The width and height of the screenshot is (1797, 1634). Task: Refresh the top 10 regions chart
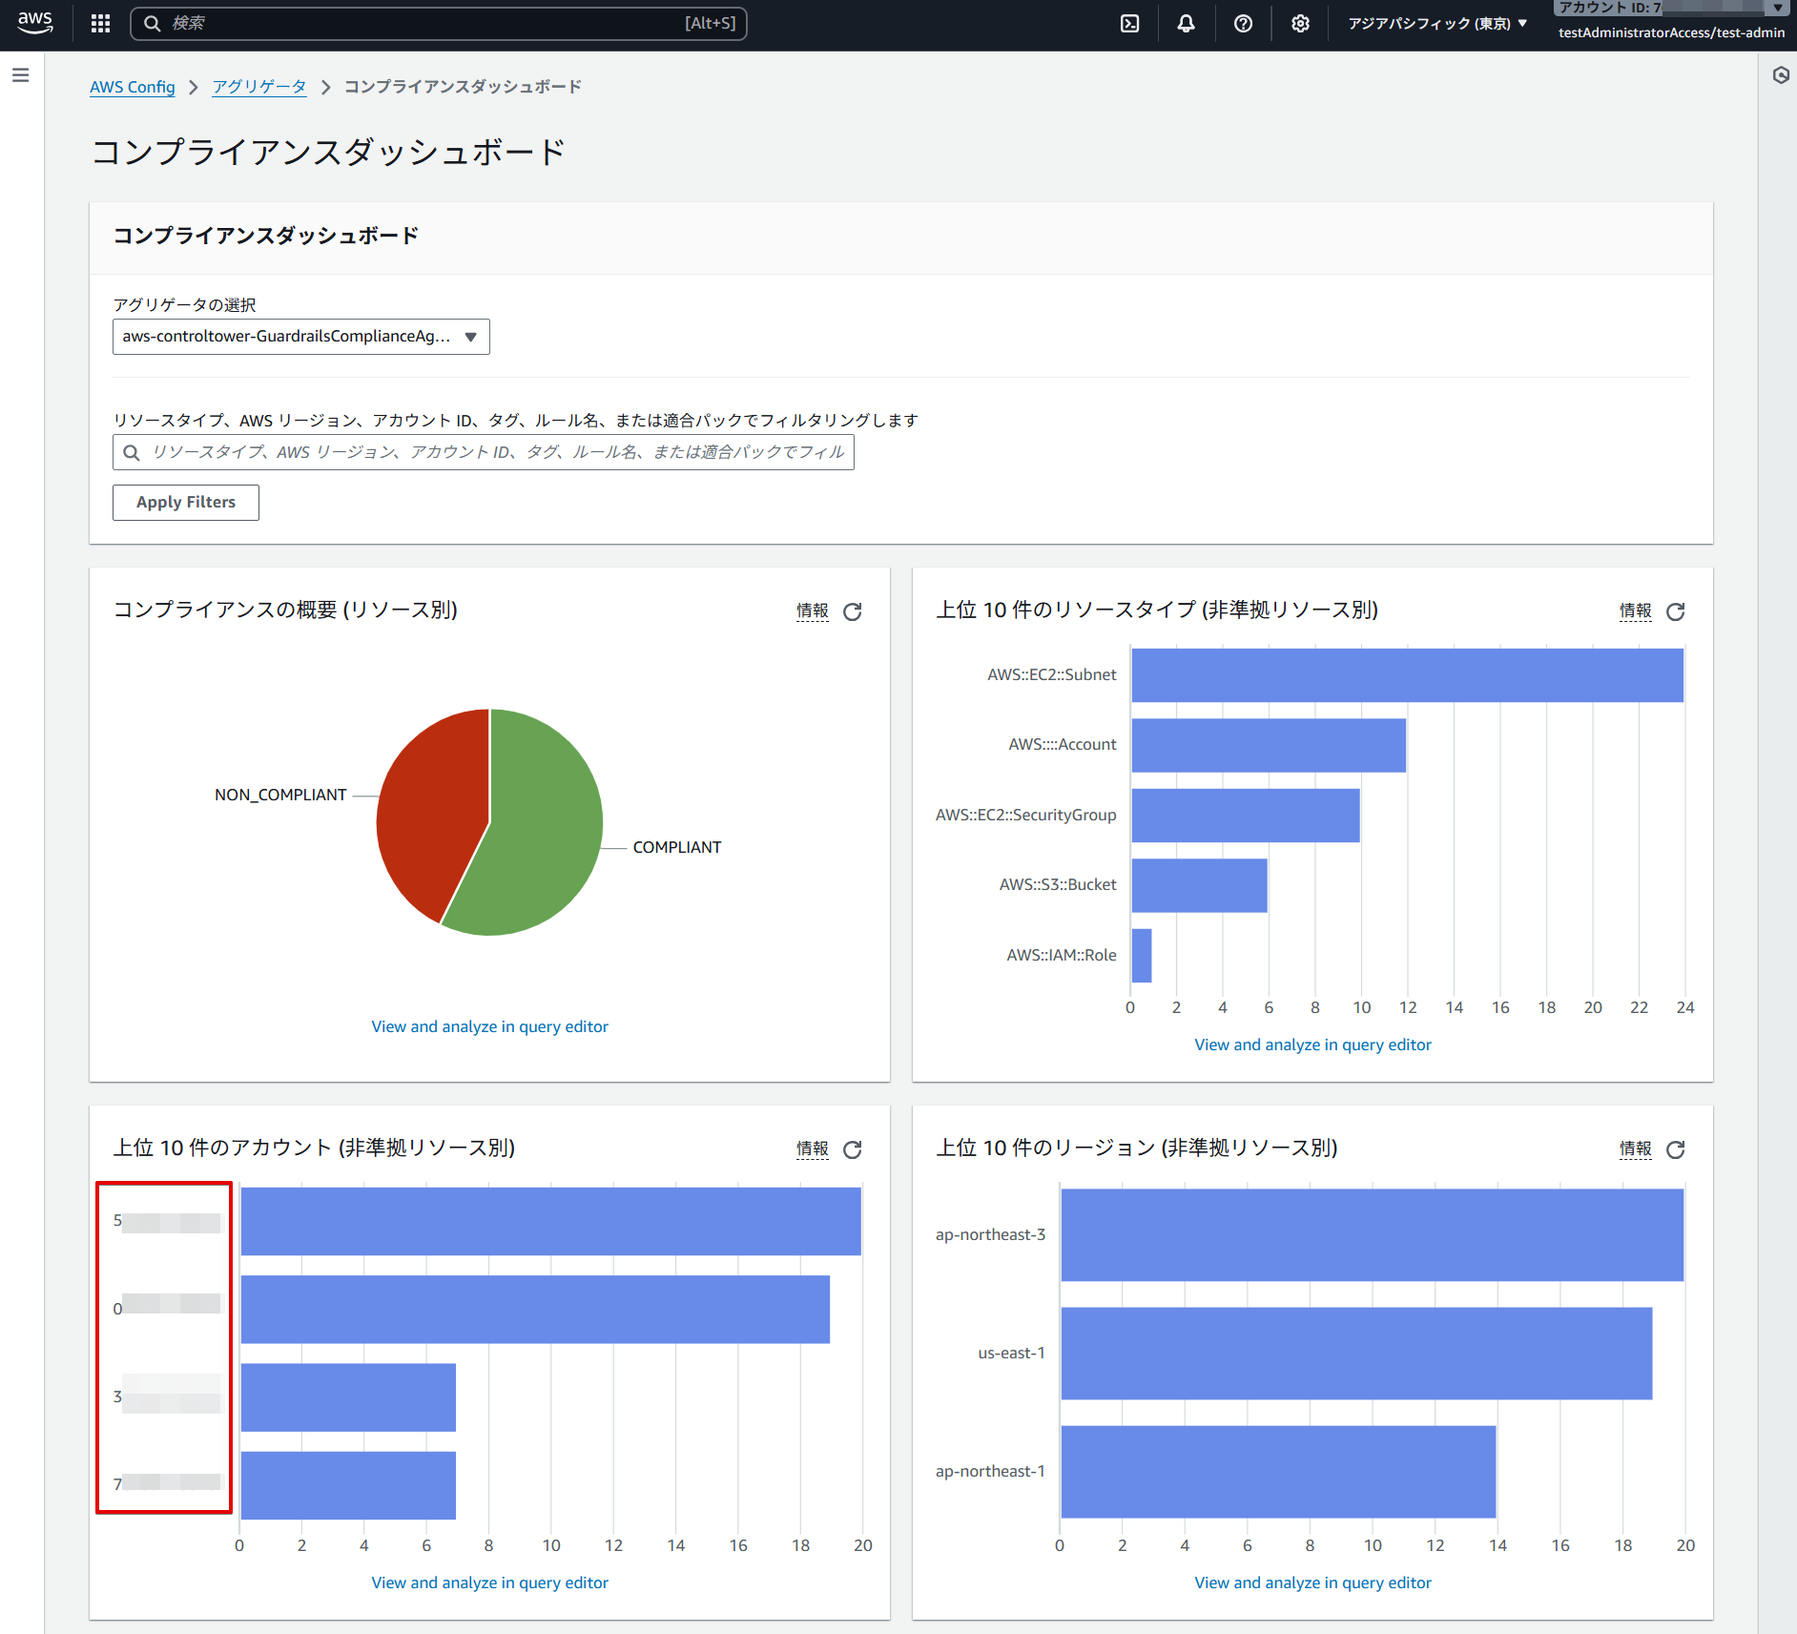point(1676,1149)
